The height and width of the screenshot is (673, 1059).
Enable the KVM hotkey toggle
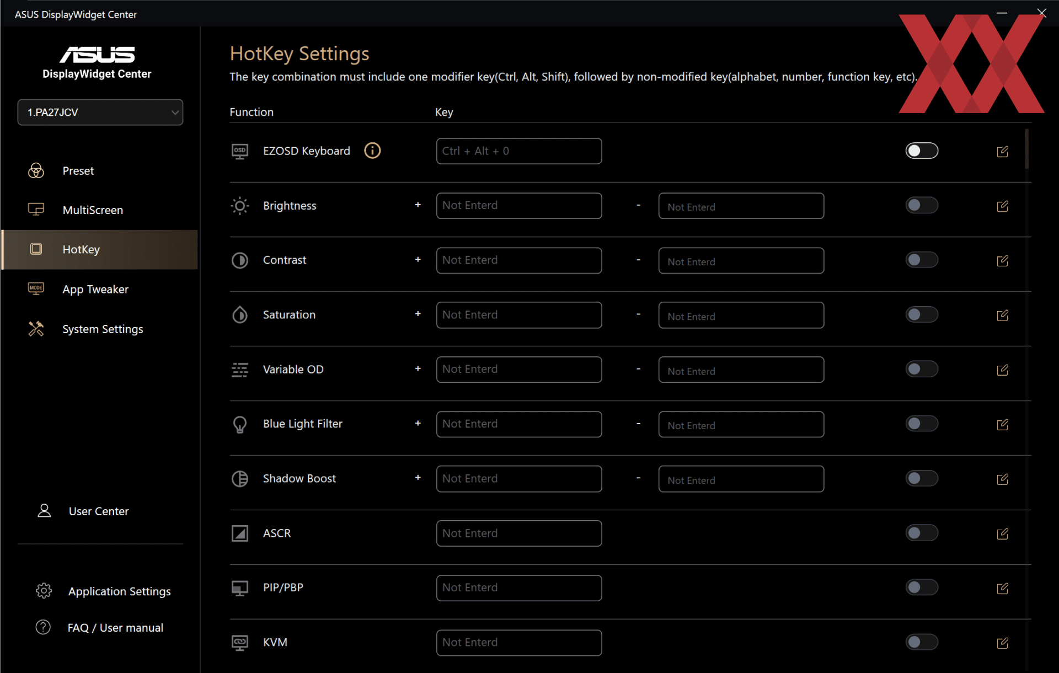[922, 642]
